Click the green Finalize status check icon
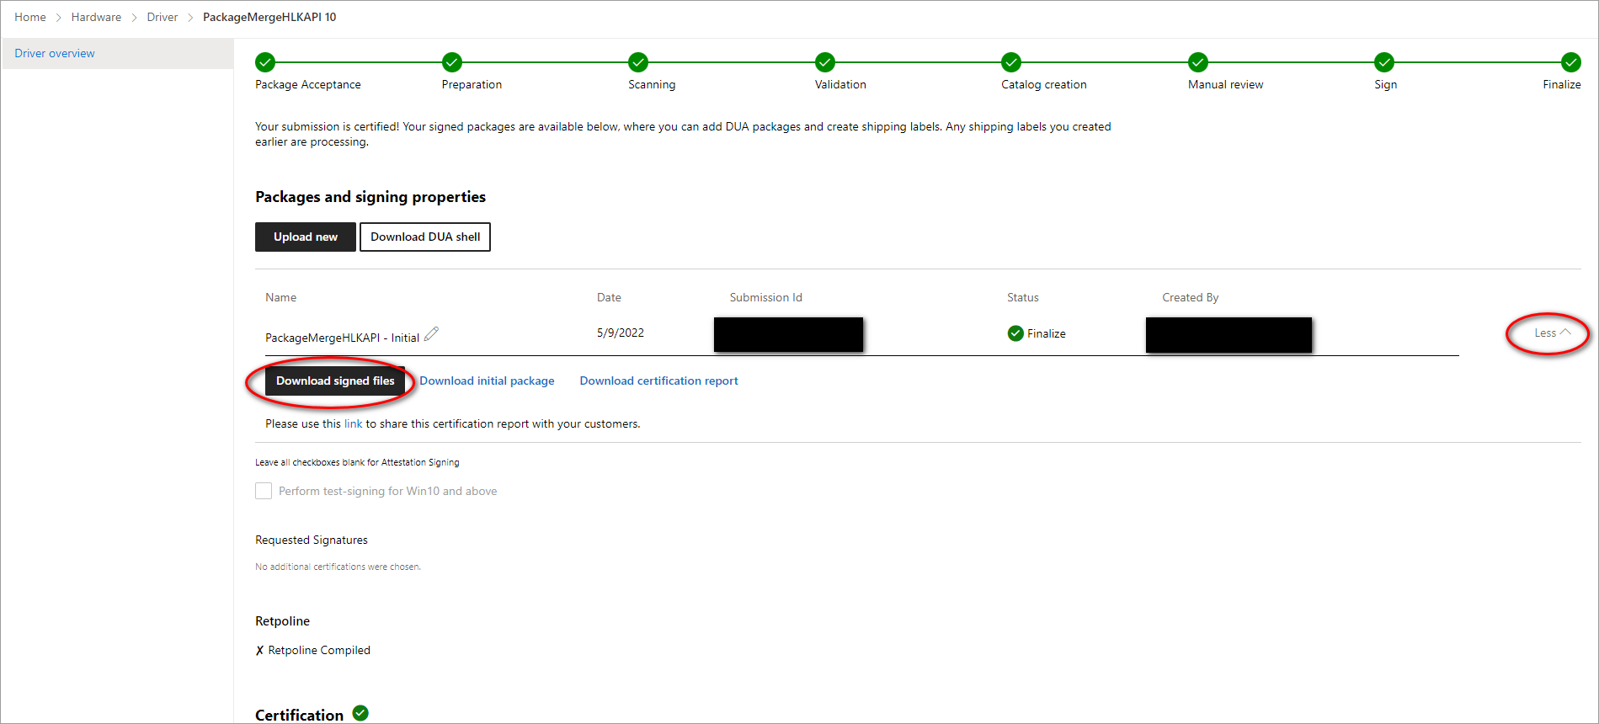1599x724 pixels. pyautogui.click(x=1015, y=333)
